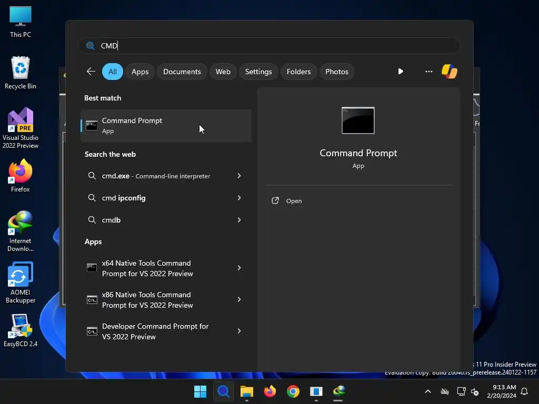Show hidden system tray icons
Image resolution: width=539 pixels, height=404 pixels.
point(428,391)
